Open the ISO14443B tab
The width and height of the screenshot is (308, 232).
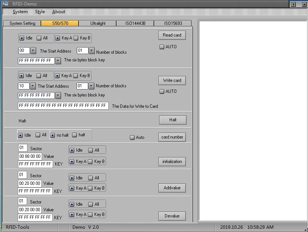tap(135, 23)
